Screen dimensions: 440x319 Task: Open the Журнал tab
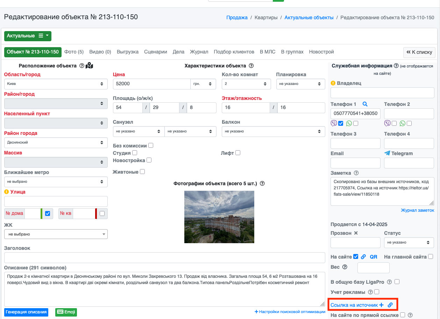point(199,52)
